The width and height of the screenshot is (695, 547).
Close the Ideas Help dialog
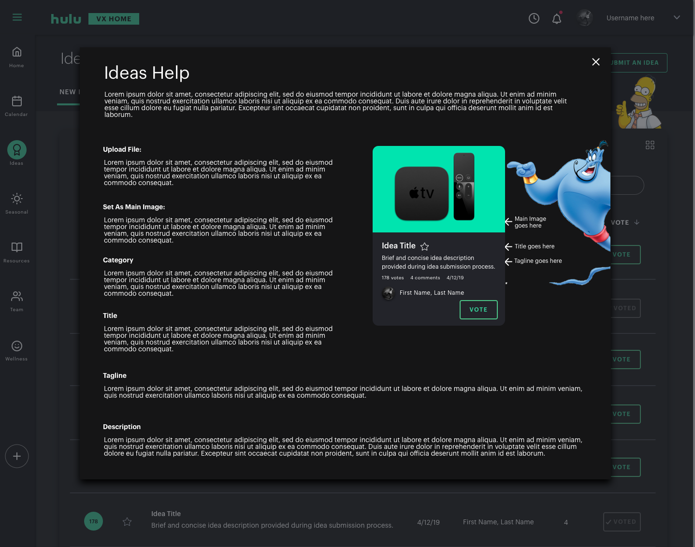click(x=596, y=62)
